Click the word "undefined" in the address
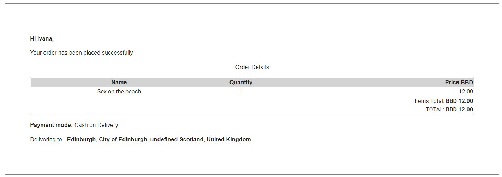502x177 pixels. pos(164,140)
